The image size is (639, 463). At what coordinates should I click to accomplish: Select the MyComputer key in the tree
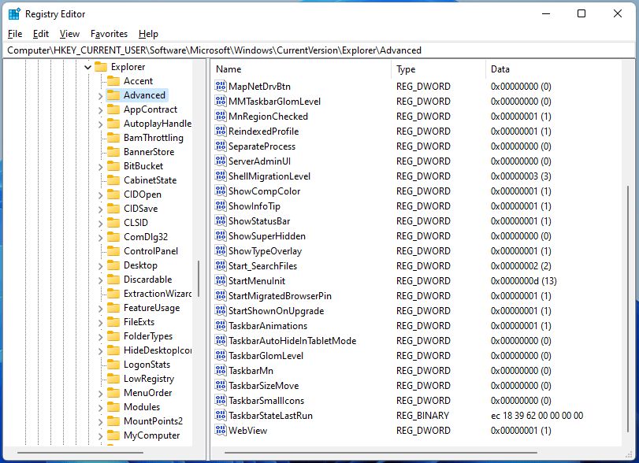pyautogui.click(x=151, y=435)
